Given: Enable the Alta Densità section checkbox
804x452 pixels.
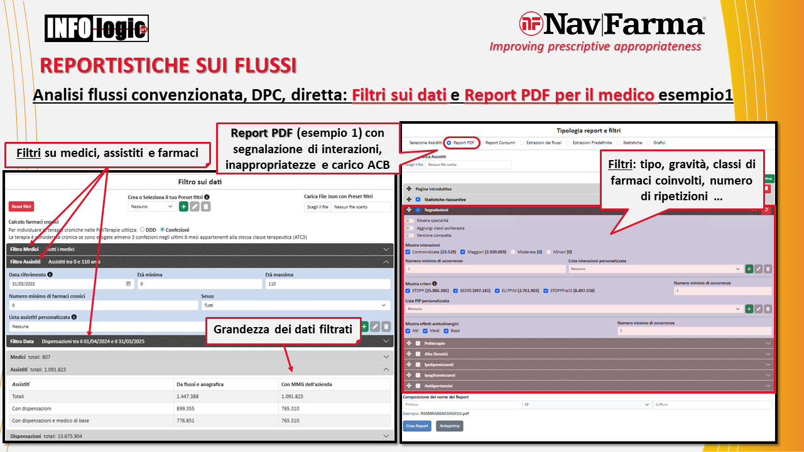Looking at the screenshot, I should tap(418, 354).
